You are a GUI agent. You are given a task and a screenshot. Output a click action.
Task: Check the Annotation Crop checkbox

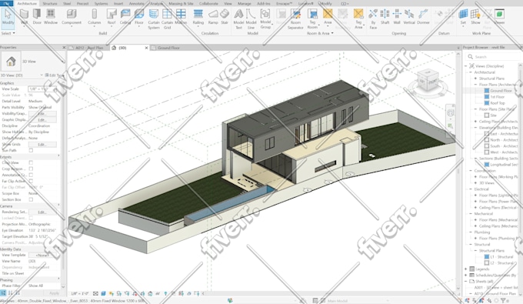point(31,175)
